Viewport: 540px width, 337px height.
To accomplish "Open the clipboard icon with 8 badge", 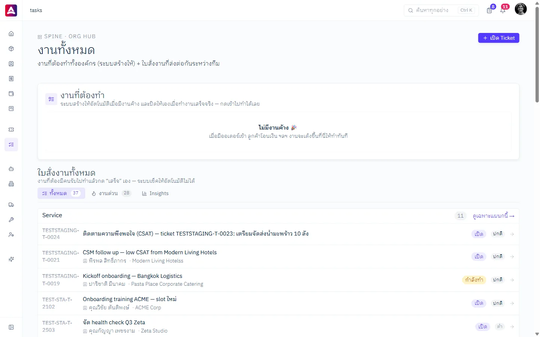I will (489, 10).
